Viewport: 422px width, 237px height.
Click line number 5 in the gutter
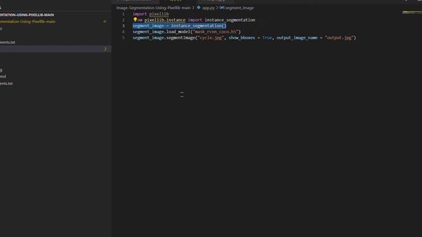click(123, 38)
